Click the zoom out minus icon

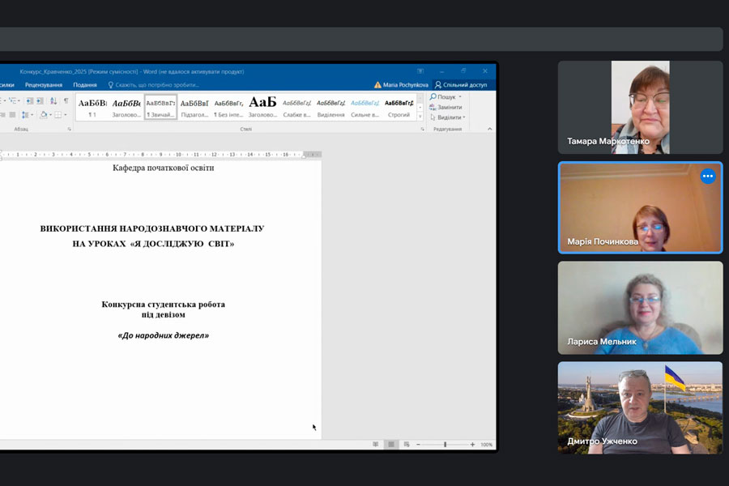418,445
